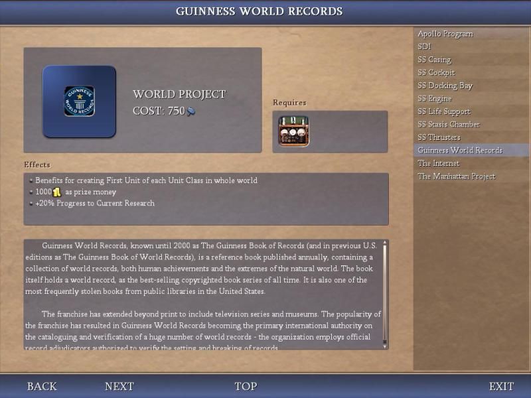Click the 'WORLD PROJECT' label
The width and height of the screenshot is (531, 398).
[x=179, y=94]
